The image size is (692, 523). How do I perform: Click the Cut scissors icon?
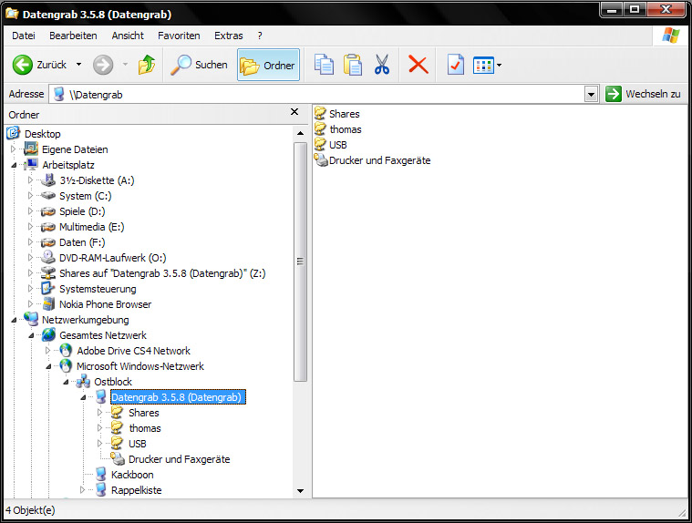click(x=382, y=65)
